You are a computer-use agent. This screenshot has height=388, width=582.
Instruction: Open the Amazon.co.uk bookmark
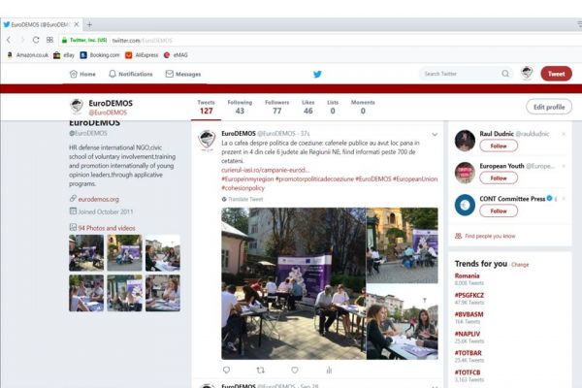[28, 55]
